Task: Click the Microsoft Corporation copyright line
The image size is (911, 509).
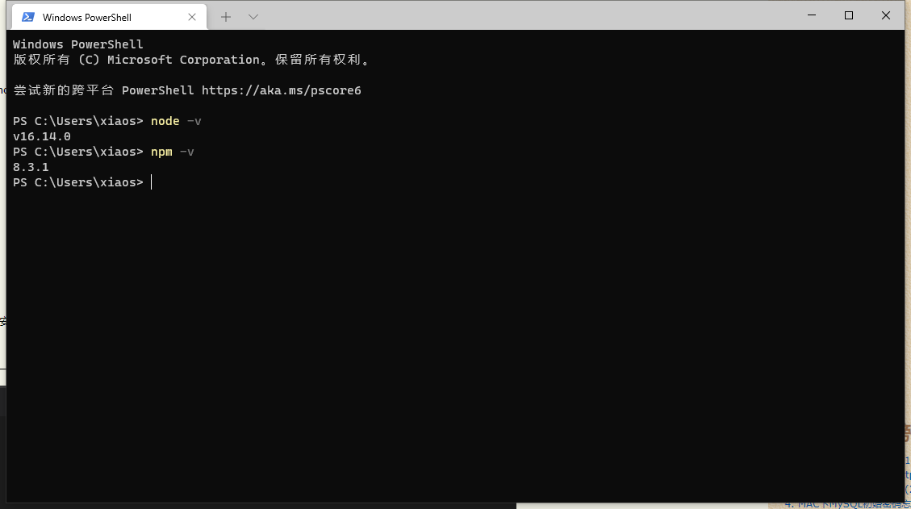Action: pyautogui.click(x=192, y=60)
